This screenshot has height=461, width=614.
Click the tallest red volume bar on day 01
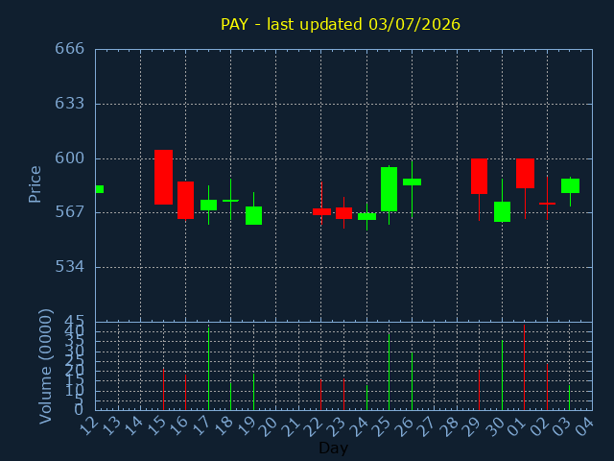(525, 367)
